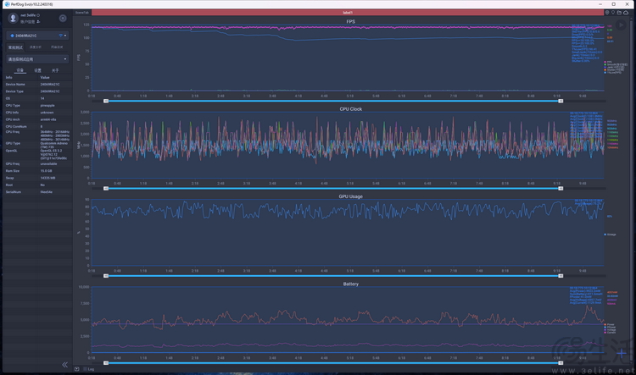Open the 关于 tab in the info panel

55,70
